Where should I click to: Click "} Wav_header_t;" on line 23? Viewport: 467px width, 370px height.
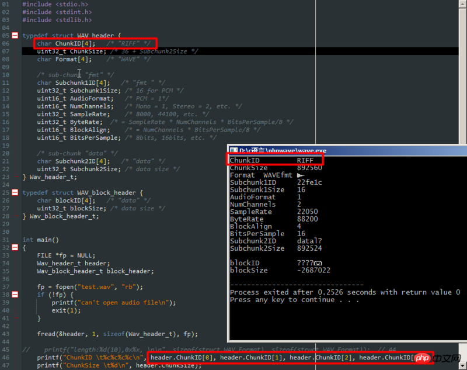tap(50, 177)
